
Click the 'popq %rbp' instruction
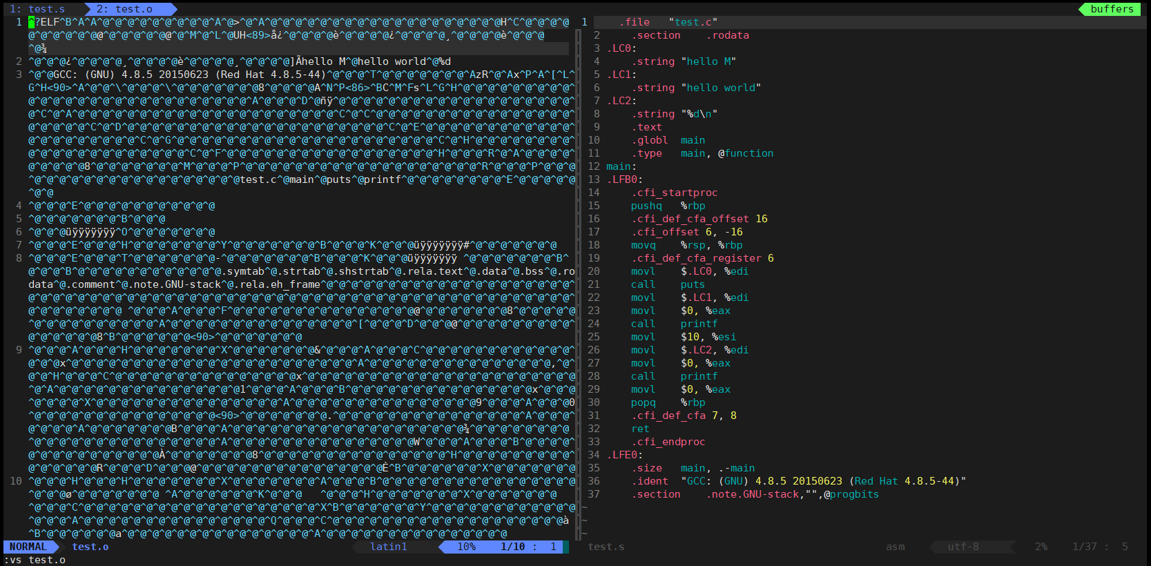point(668,402)
